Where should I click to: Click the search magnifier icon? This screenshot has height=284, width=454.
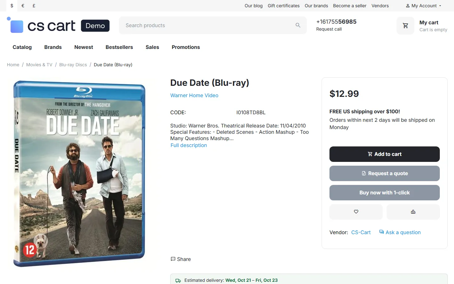pos(298,25)
